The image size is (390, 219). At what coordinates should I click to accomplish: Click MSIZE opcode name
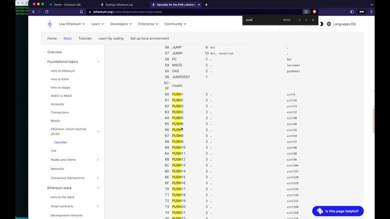177,65
